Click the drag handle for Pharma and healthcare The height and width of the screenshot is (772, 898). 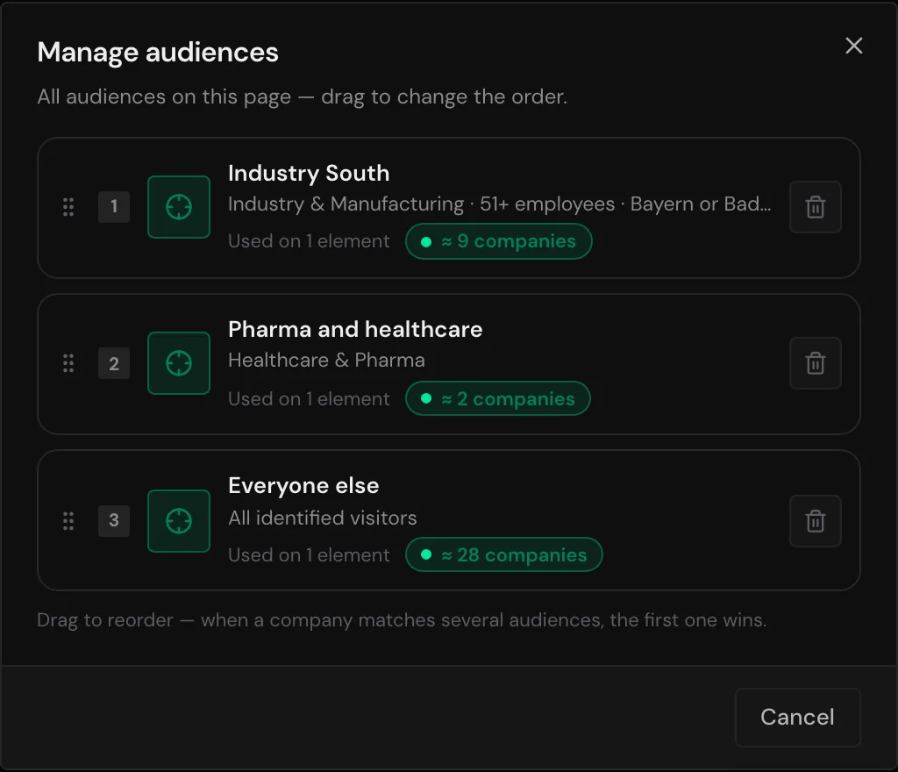(68, 363)
